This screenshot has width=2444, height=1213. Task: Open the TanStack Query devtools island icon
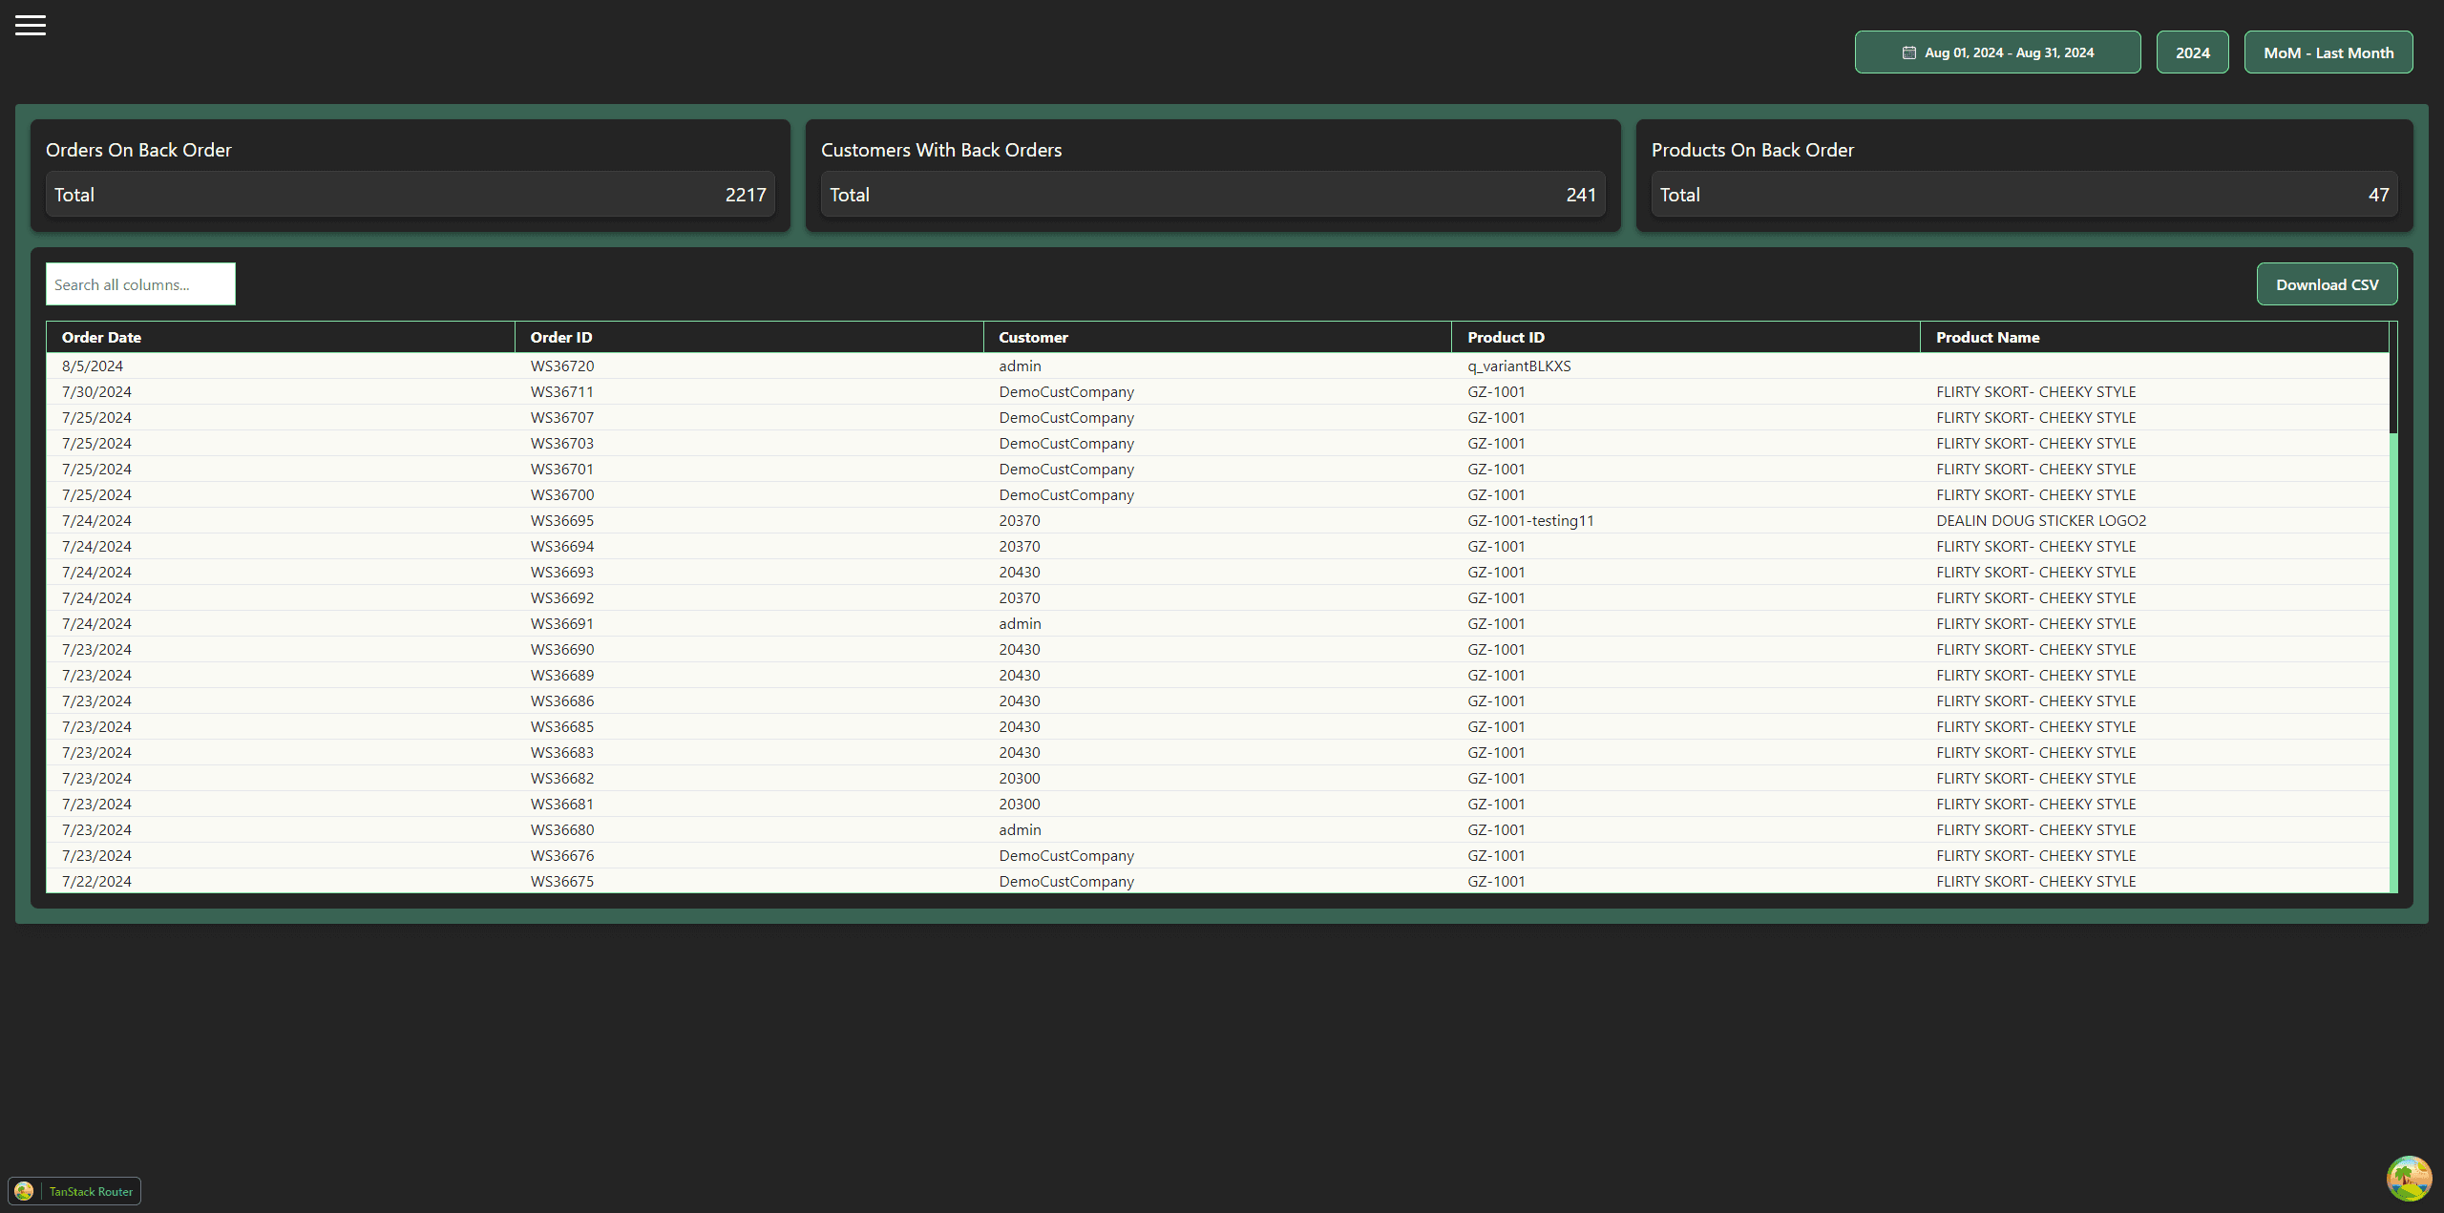(x=2409, y=1179)
